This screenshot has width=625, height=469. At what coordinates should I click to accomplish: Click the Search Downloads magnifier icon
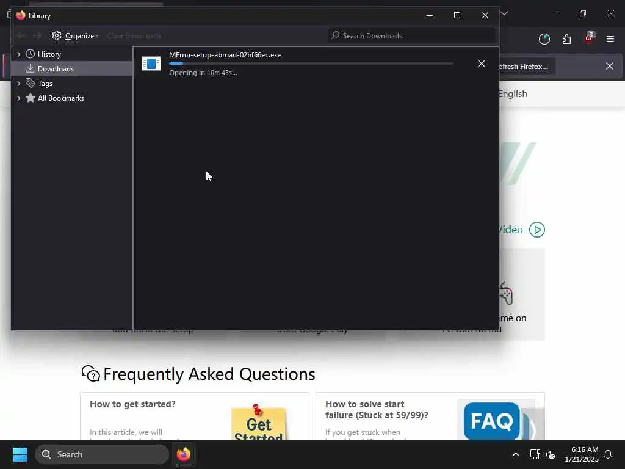click(x=336, y=35)
